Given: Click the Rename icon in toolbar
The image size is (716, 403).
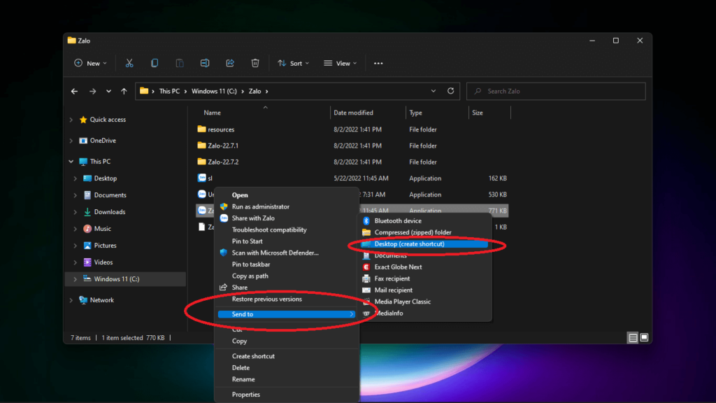Looking at the screenshot, I should point(205,63).
